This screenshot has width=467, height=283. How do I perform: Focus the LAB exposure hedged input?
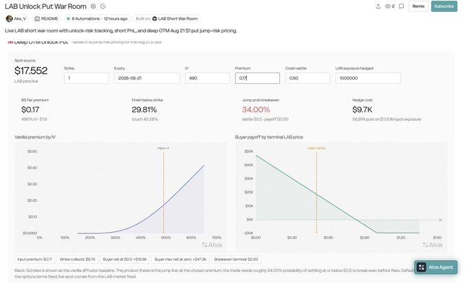point(368,78)
